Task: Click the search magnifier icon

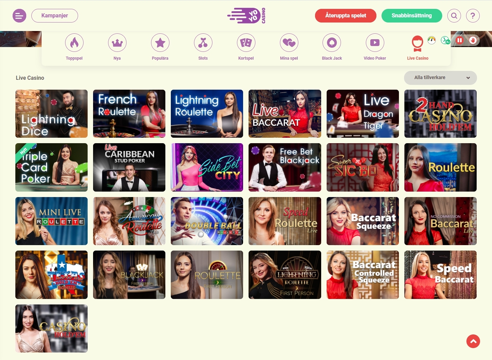Action: 454,16
